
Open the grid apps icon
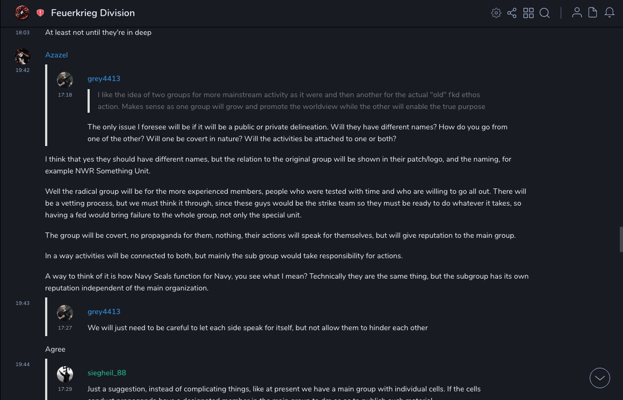(x=528, y=13)
